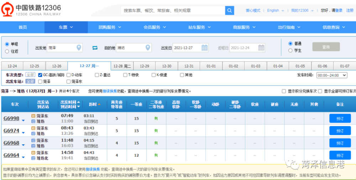Expand G6998 train stops arrow
Viewport: 356px width, 180px height.
click(23, 120)
